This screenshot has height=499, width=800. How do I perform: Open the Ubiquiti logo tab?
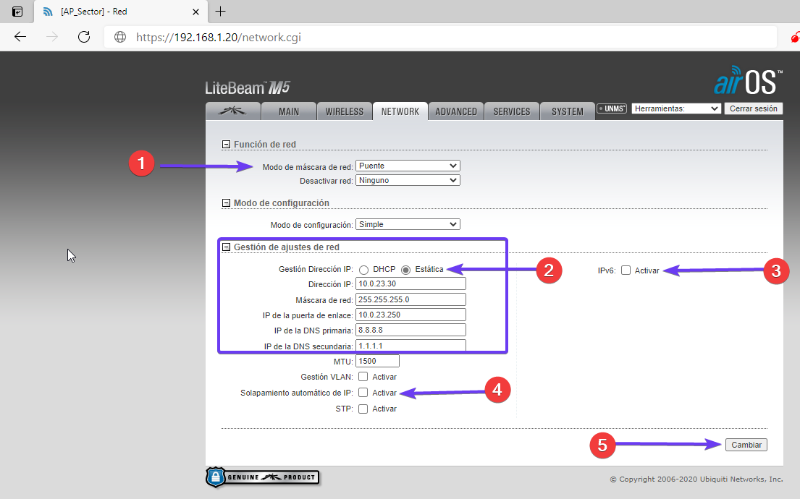click(x=232, y=111)
